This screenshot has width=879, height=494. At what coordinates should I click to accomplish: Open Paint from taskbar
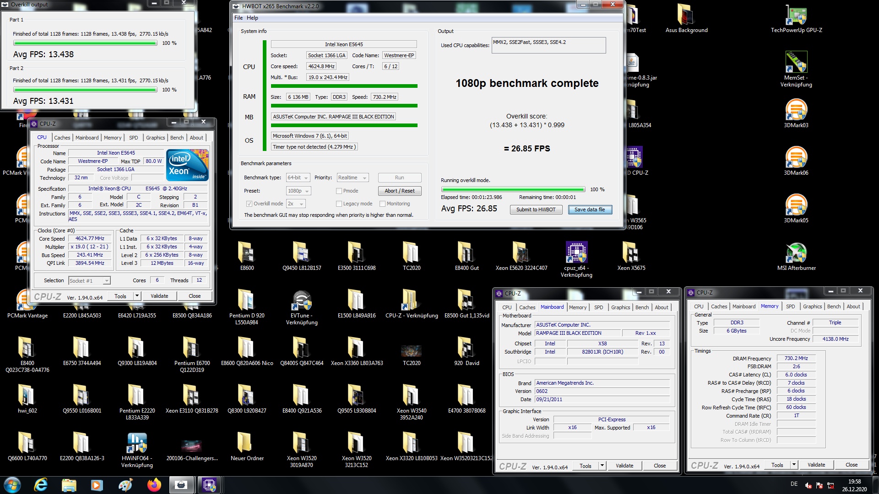(125, 485)
